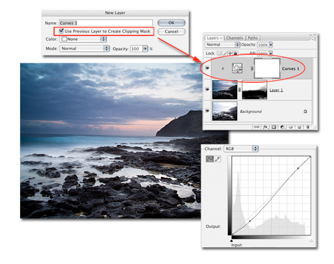The height and width of the screenshot is (264, 334).
Task: Click the black point input slider
Action: tap(232, 241)
